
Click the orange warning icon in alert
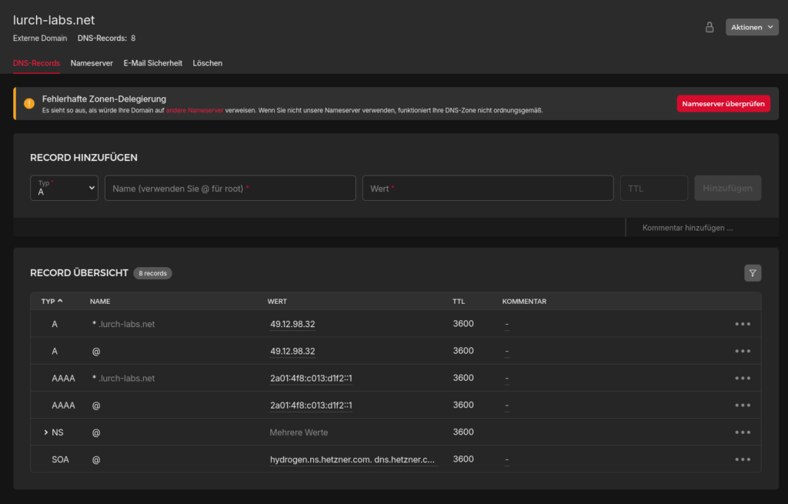point(29,104)
